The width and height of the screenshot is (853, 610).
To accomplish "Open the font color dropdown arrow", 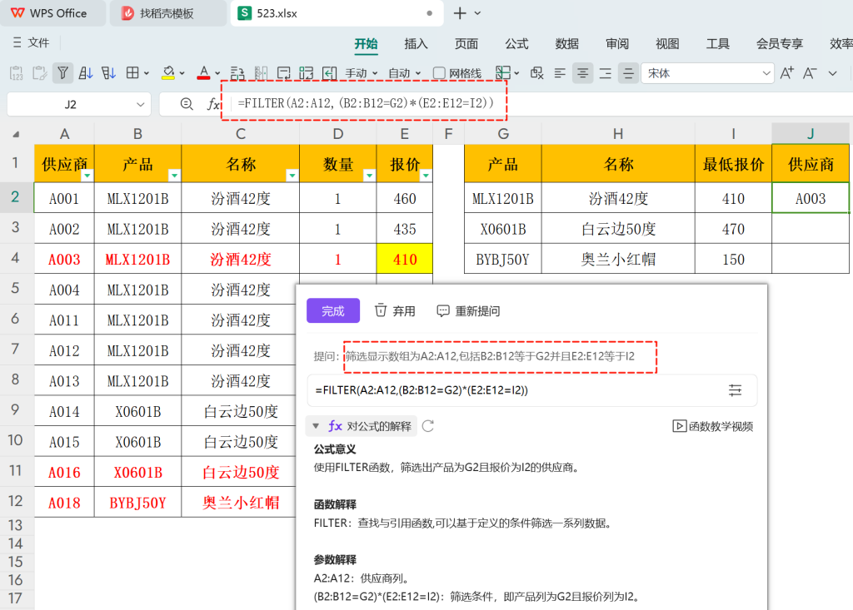I will (x=217, y=73).
